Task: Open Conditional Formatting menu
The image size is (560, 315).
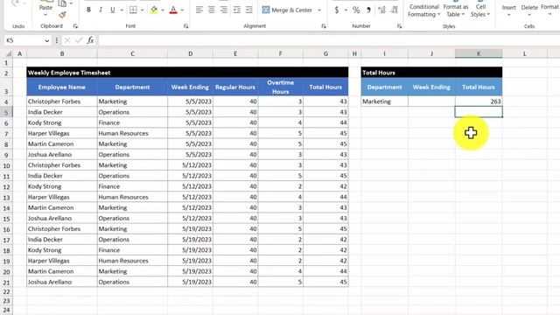Action: (423, 10)
